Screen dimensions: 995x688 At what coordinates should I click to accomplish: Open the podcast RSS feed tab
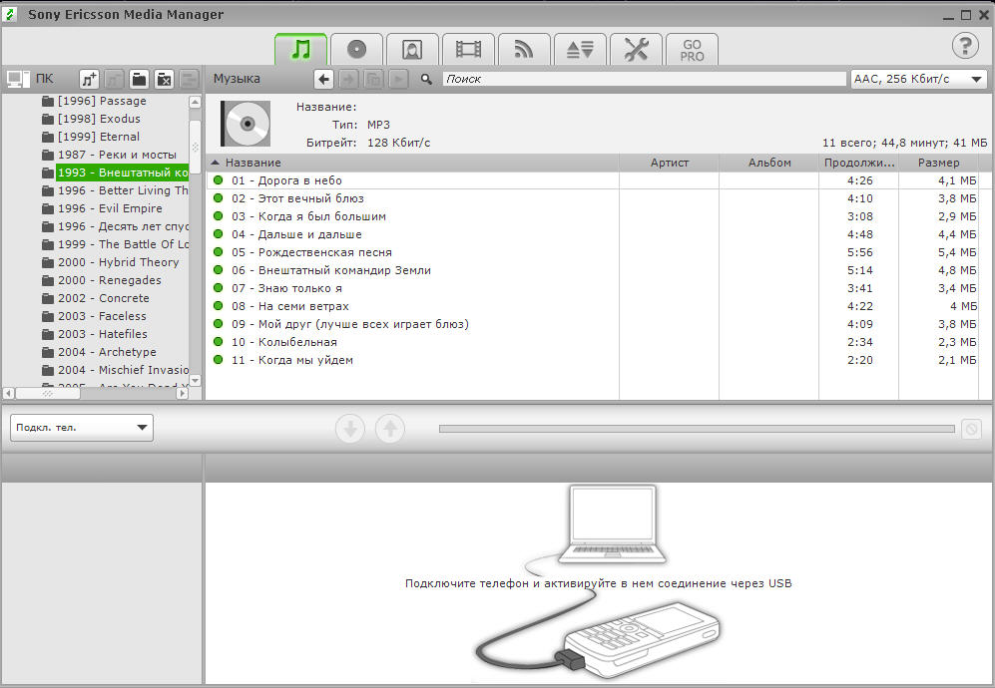tap(524, 50)
